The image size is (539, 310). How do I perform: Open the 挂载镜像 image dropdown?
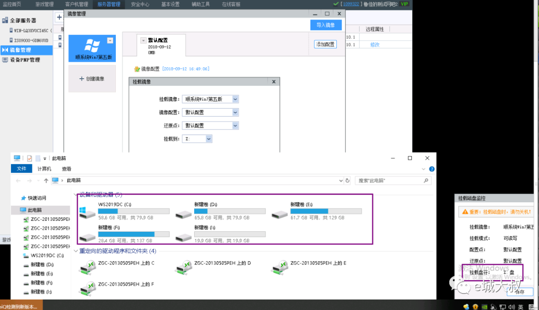[235, 99]
